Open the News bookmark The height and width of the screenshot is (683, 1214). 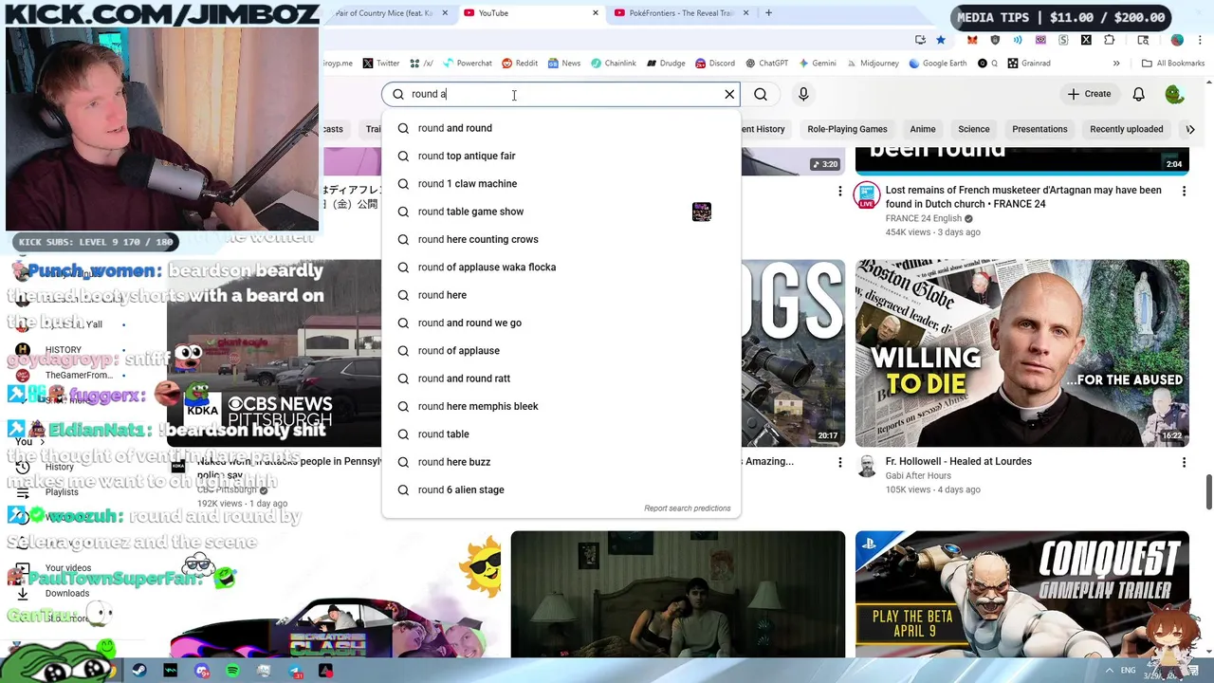click(x=563, y=64)
